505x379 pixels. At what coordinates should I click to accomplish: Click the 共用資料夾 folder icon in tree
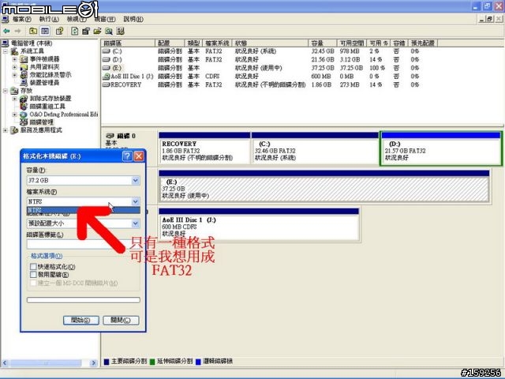(x=24, y=67)
